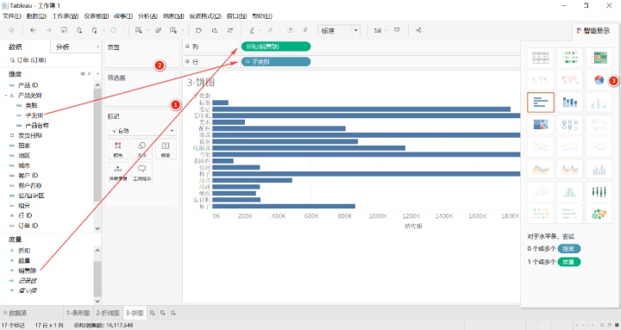Select the stacked bars chart in Show Me
This screenshot has height=330, width=621.
(x=569, y=103)
